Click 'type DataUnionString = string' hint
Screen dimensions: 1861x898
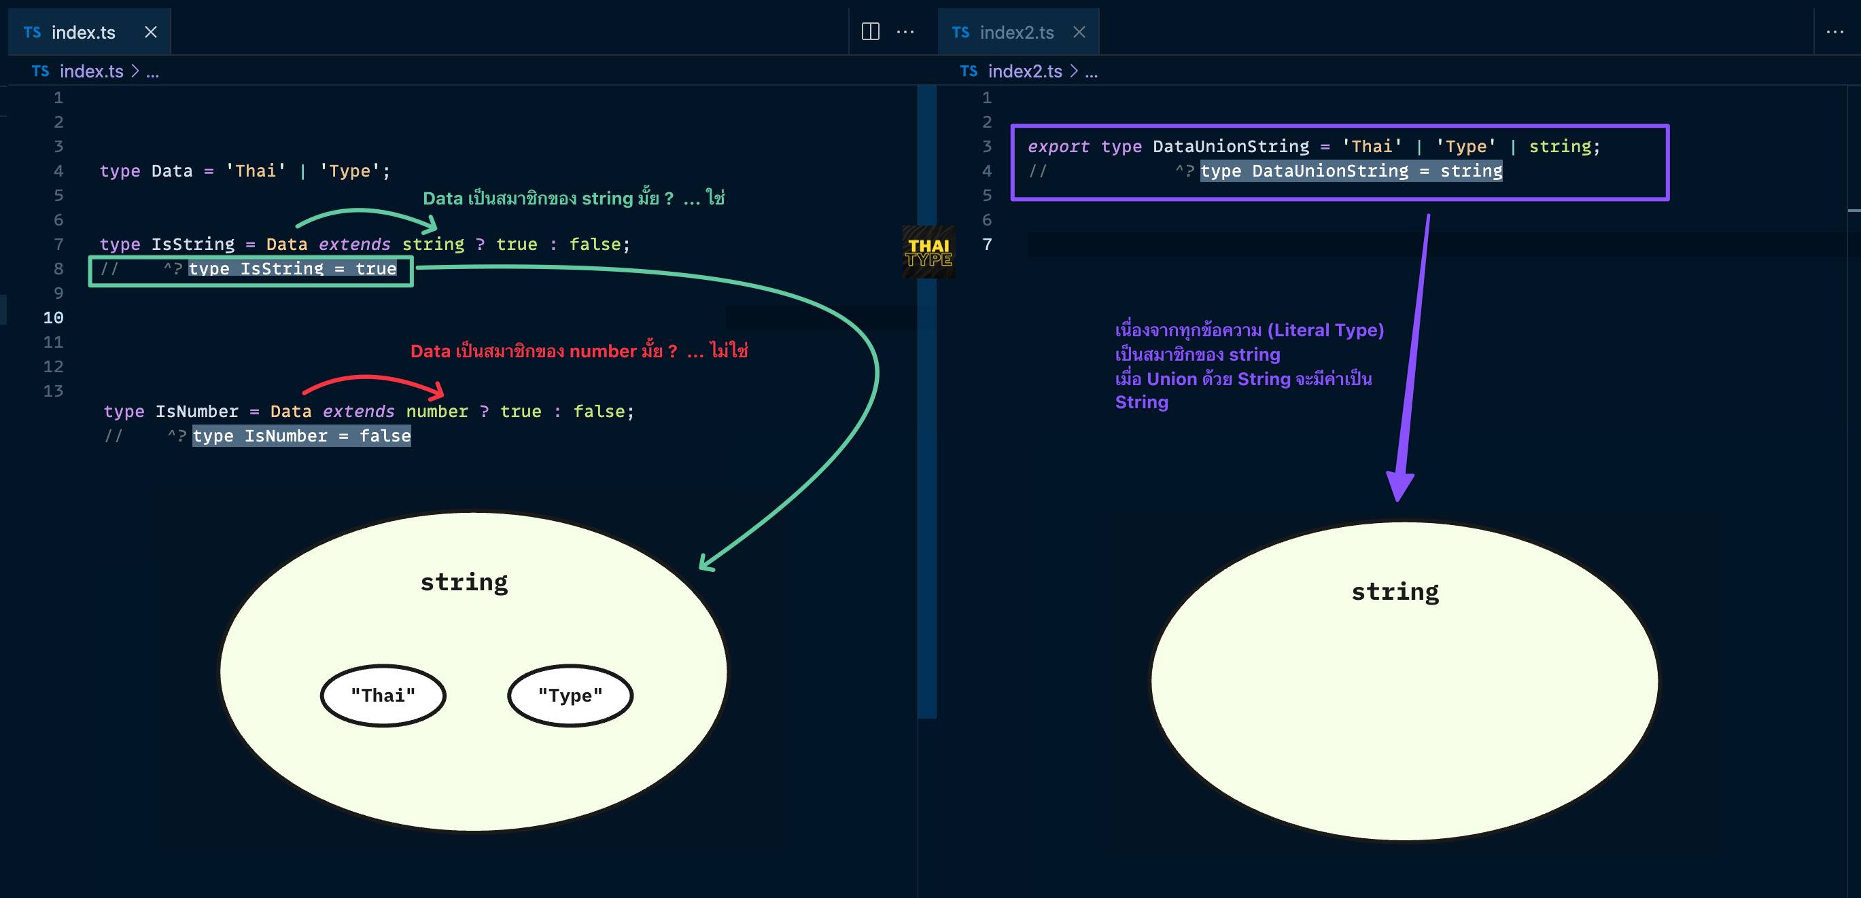(x=1351, y=171)
